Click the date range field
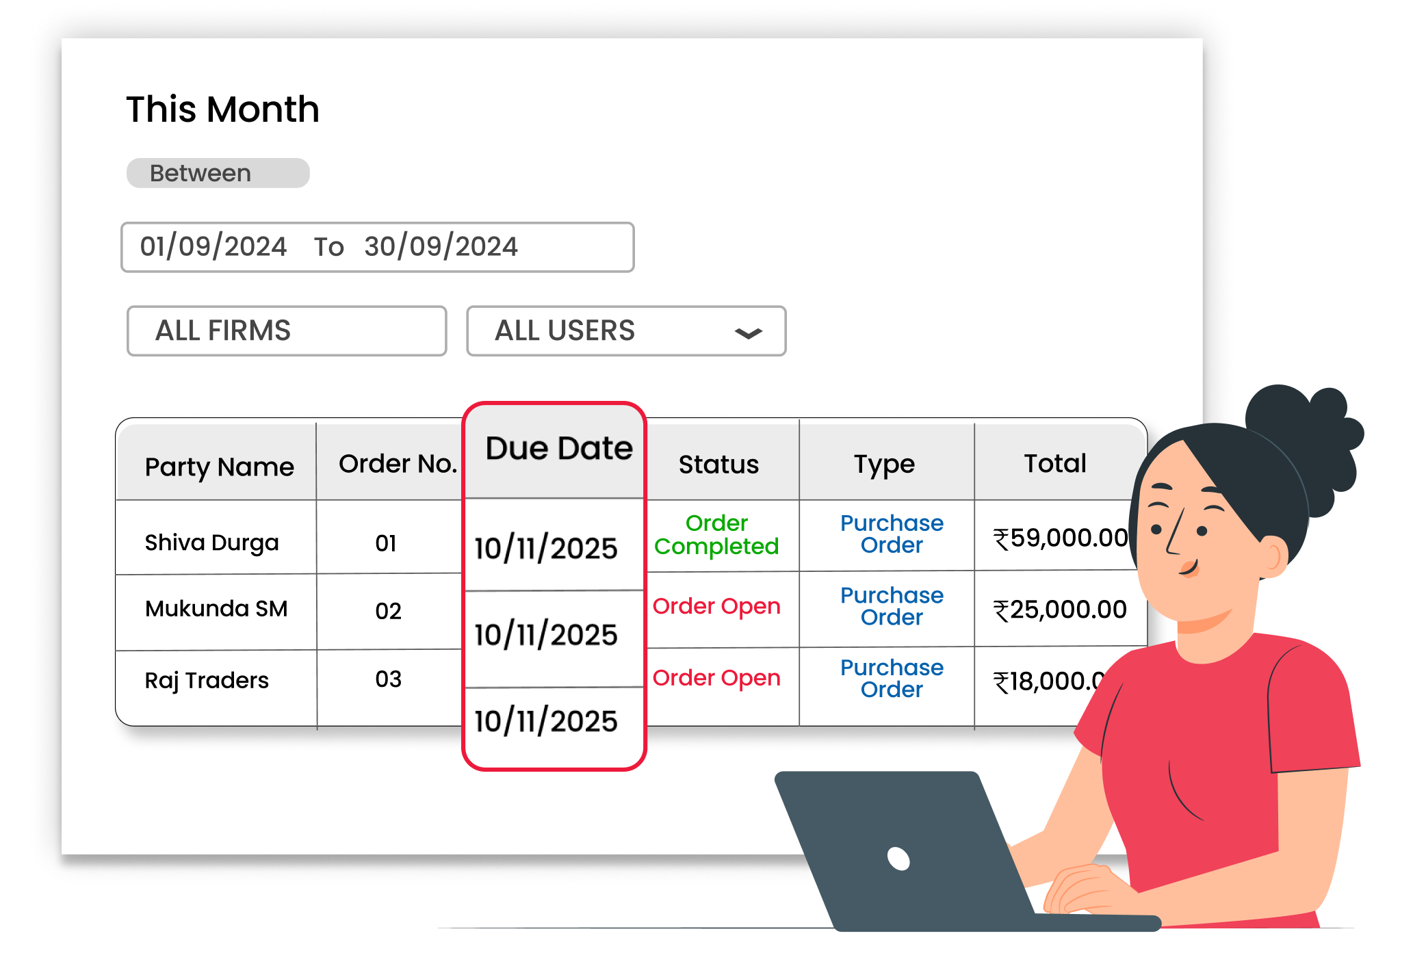This screenshot has height=966, width=1426. coord(376,247)
